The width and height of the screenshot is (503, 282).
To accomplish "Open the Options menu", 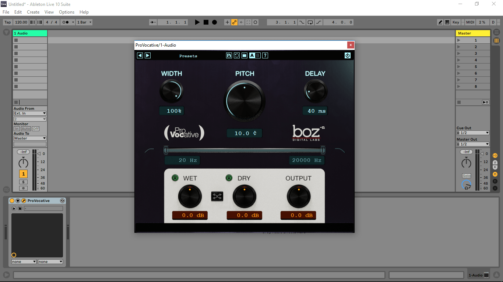I will pos(67,12).
